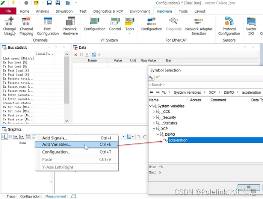Click Name column header in Data window
This screenshot has height=199, width=263.
click(x=92, y=60)
